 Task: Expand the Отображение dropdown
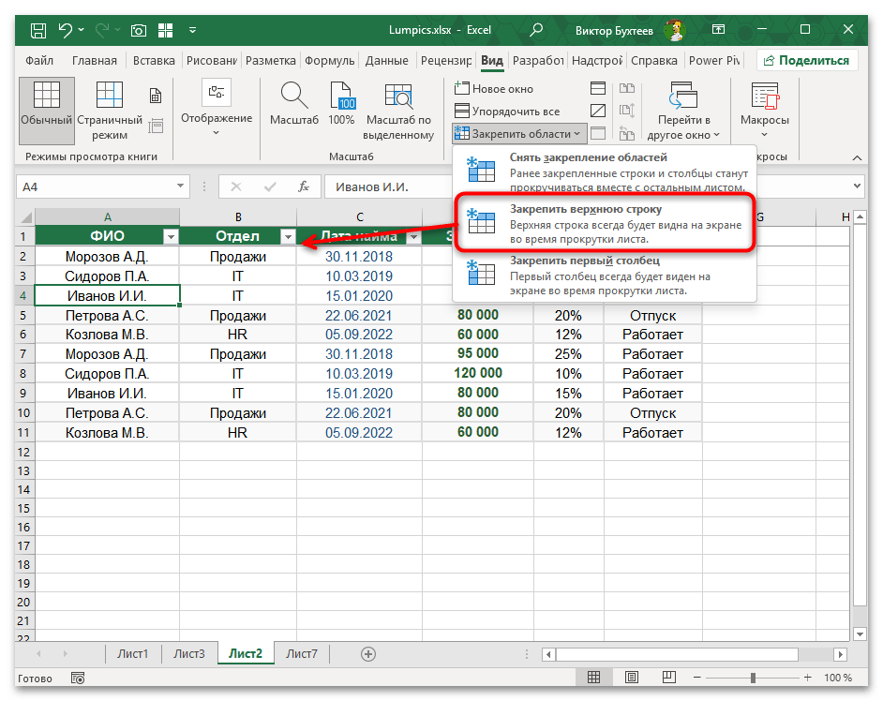coord(217,118)
